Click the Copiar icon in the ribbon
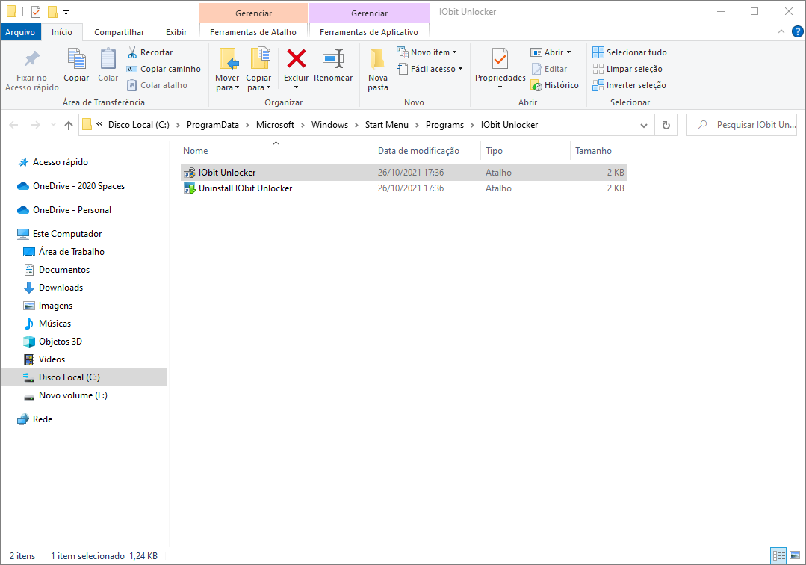Screen dimensions: 806x565 click(77, 59)
